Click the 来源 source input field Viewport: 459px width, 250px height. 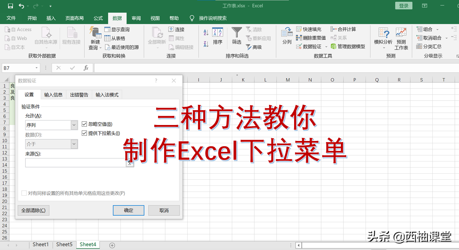point(75,163)
